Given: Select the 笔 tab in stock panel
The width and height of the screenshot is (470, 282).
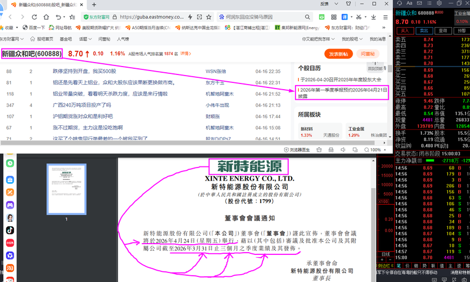Looking at the screenshot, I should click(x=399, y=266).
